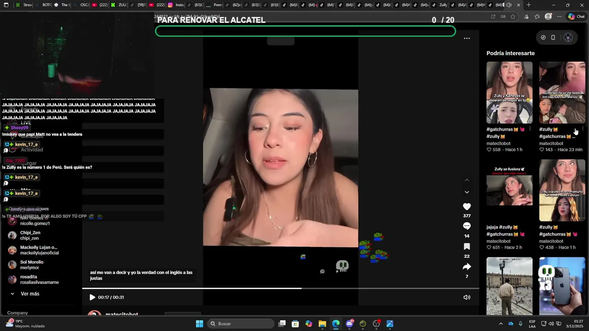Screen dimensions: 589x331
Task: Open options for the suggested video with 143 likes
Action: click(x=583, y=129)
